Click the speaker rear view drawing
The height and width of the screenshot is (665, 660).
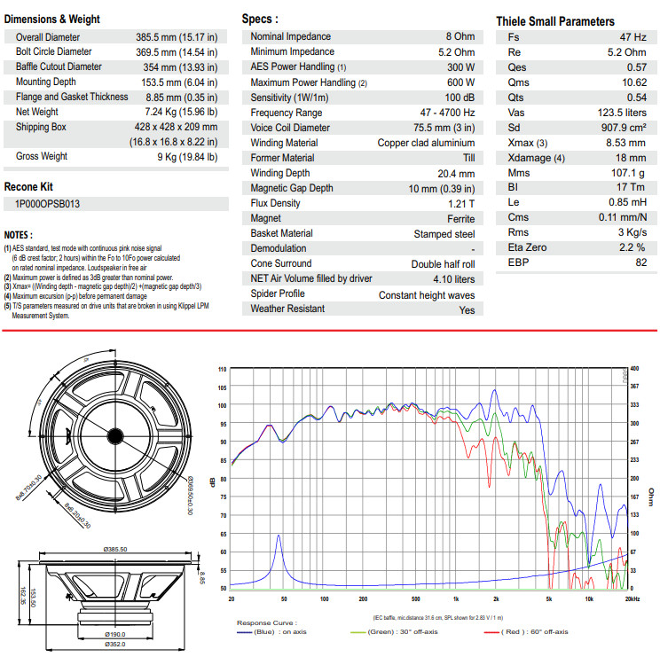115,436
